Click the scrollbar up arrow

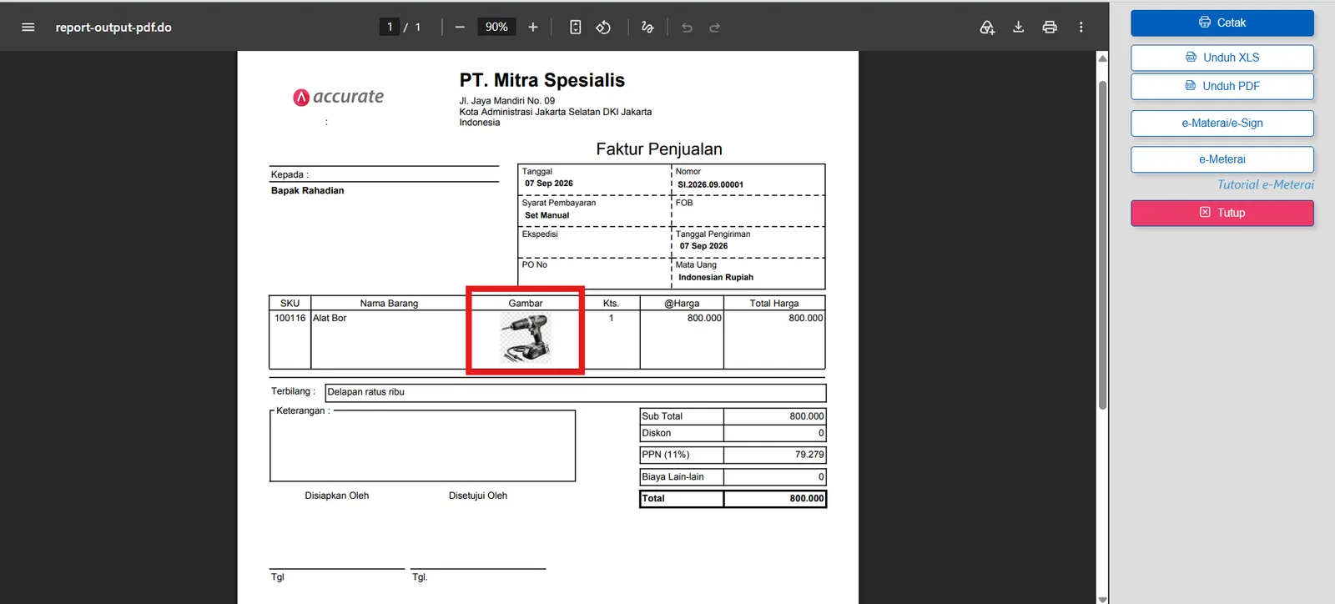(x=1102, y=58)
